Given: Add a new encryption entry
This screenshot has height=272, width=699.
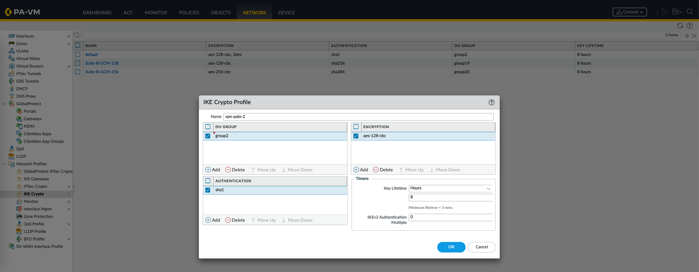Looking at the screenshot, I should coord(361,170).
